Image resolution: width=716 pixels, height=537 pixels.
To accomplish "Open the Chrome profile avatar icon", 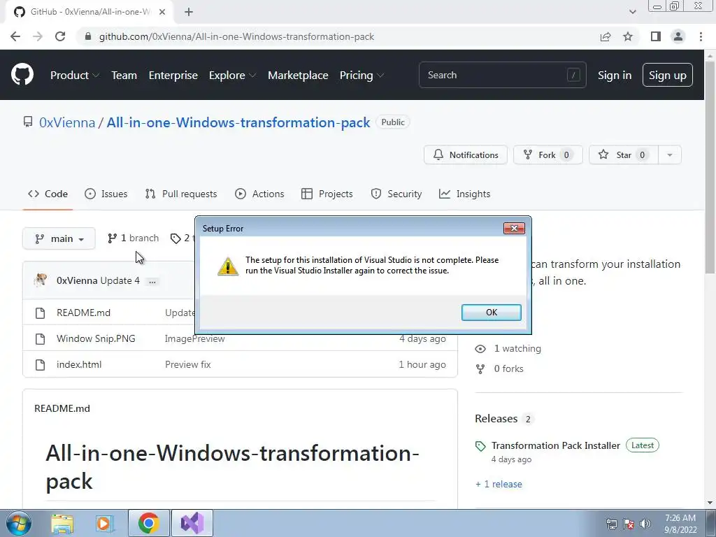I will [678, 36].
